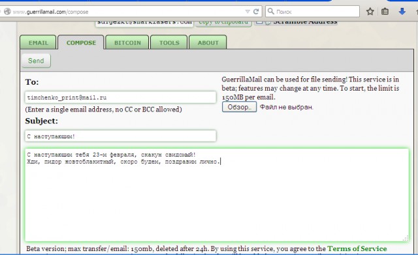Screen dimensions: 418x255
Task: Click the Обзор file browse button
Action: click(239, 107)
